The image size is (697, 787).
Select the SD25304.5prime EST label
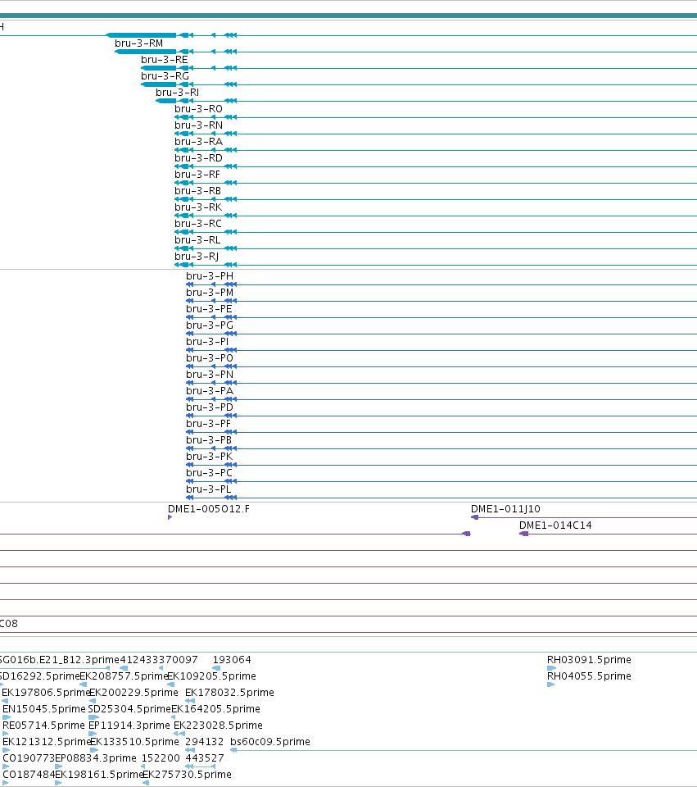[x=129, y=709]
